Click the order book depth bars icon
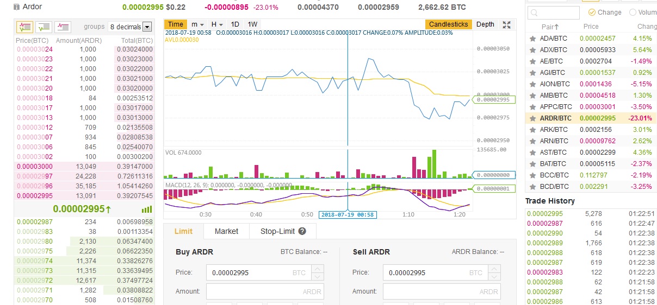657x305 pixels. point(147,209)
